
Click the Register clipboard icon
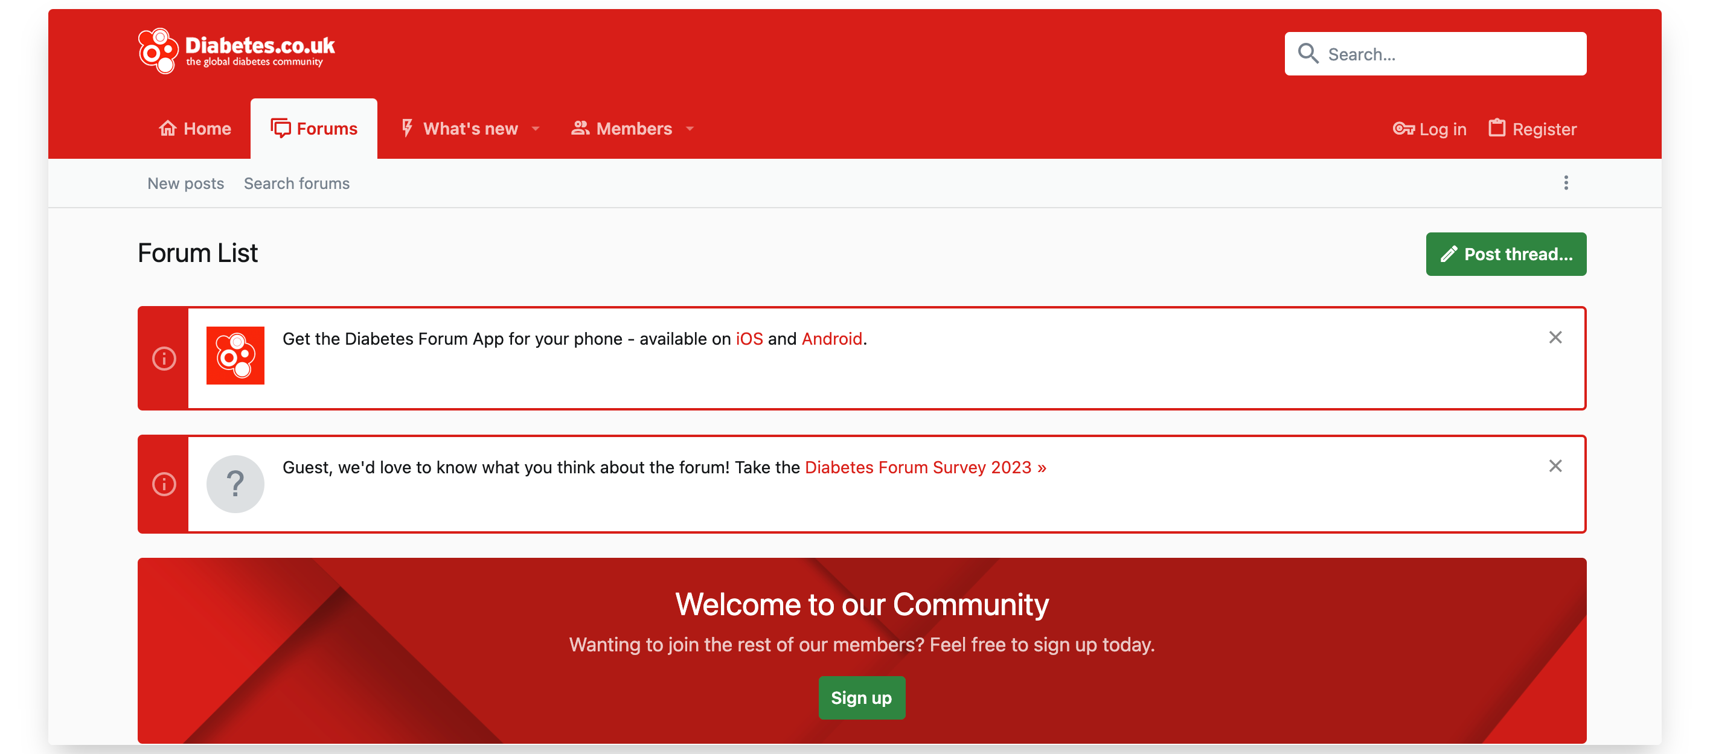tap(1497, 127)
